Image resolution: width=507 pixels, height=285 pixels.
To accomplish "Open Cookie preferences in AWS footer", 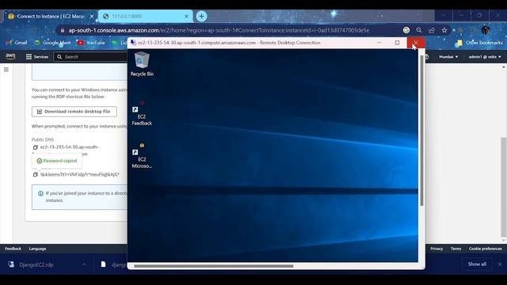I will tap(486, 249).
